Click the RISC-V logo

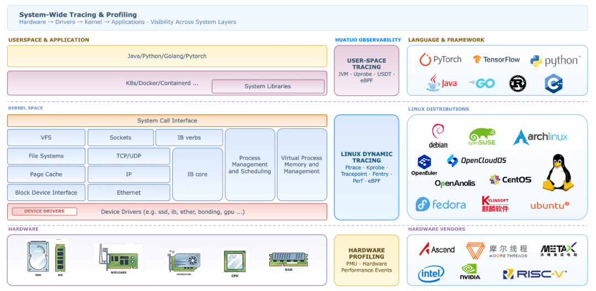click(x=535, y=273)
